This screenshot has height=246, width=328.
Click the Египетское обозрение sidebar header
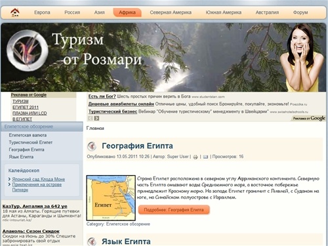[42, 127]
